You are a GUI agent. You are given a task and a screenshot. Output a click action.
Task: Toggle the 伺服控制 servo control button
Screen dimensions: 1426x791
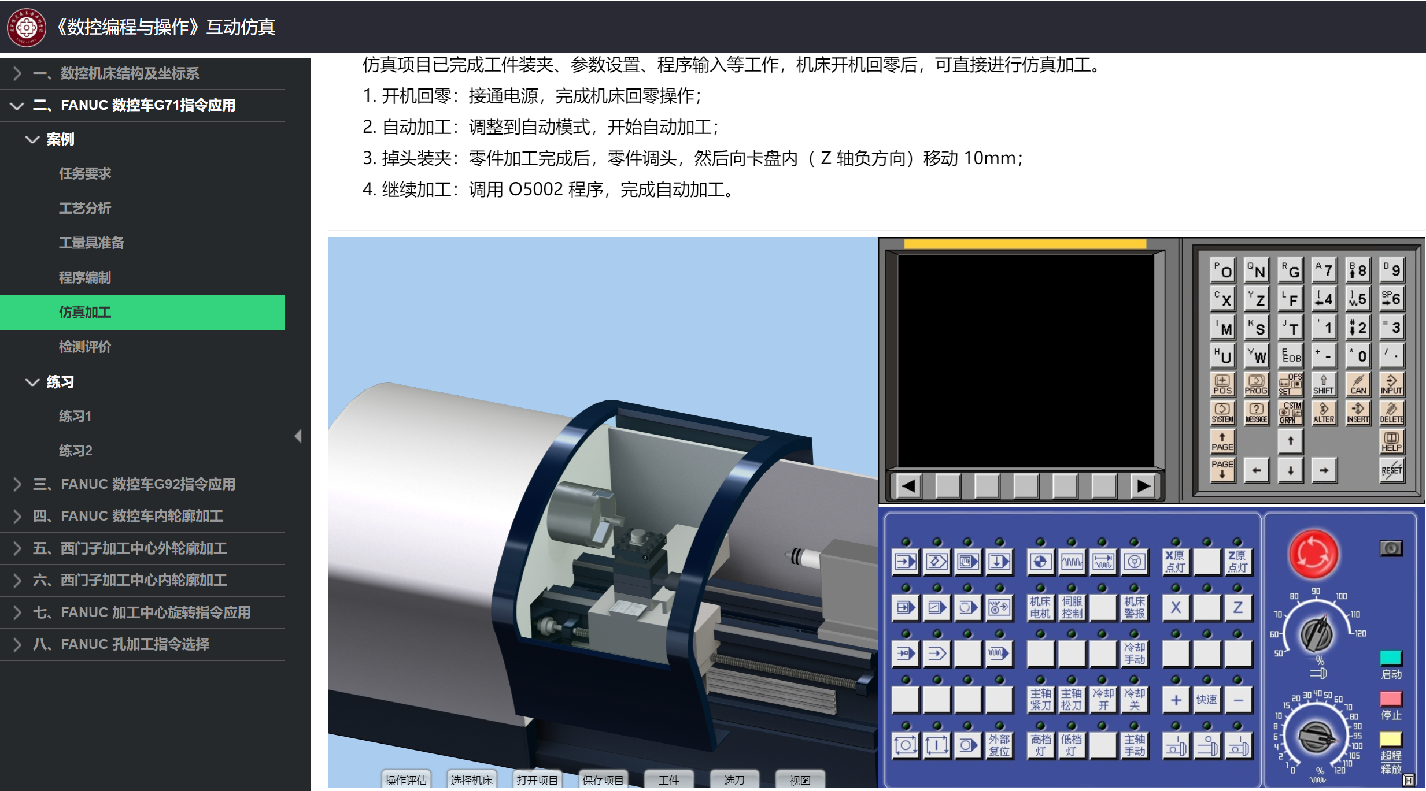click(x=1072, y=608)
